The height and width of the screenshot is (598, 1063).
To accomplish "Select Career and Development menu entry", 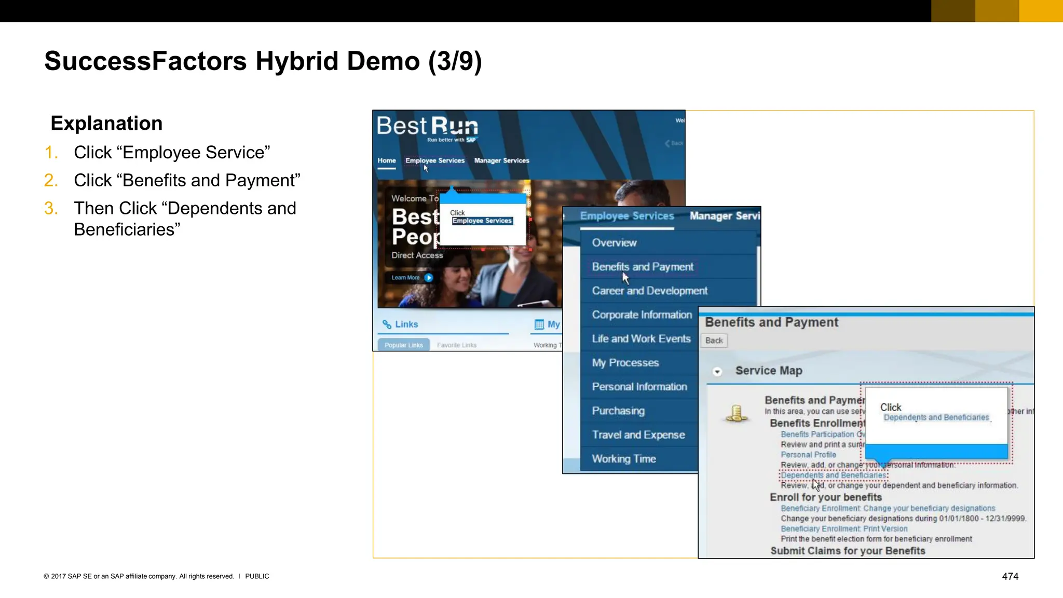I will pyautogui.click(x=650, y=291).
